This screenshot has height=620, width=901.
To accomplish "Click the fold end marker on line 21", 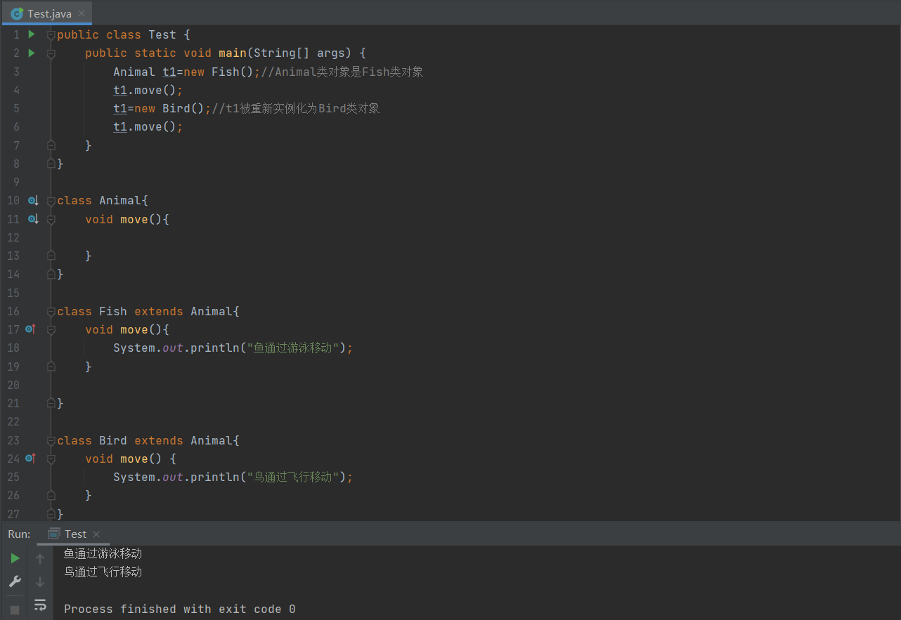I will (x=51, y=403).
